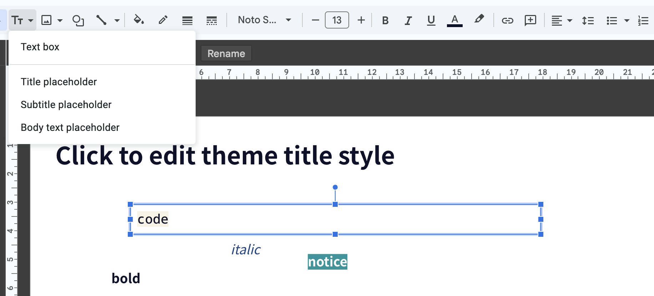Open the border dash style icon
The width and height of the screenshot is (654, 296).
click(212, 20)
